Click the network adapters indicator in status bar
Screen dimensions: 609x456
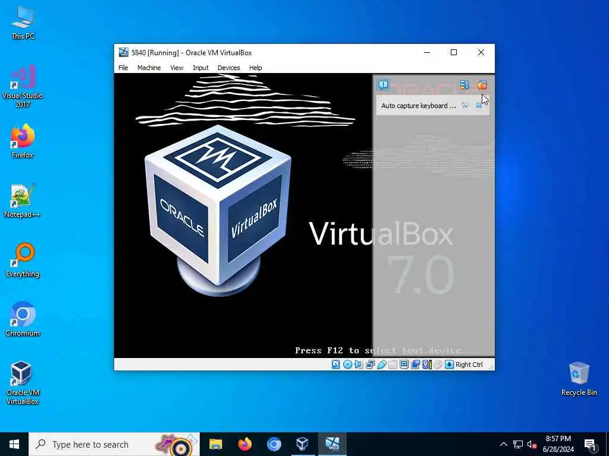point(370,365)
